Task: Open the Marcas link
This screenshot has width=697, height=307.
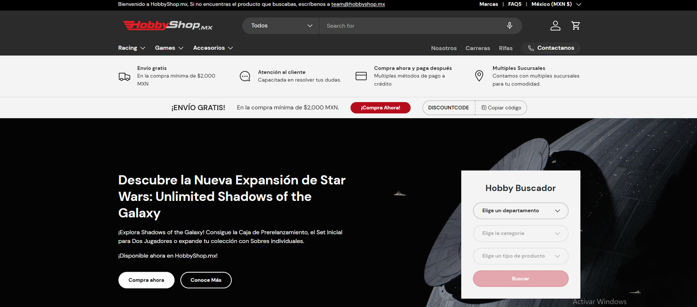Action: pos(489,4)
